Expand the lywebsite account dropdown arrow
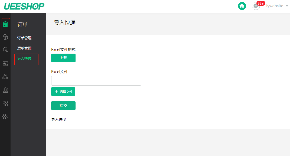This screenshot has width=290, height=156. (x=287, y=6)
